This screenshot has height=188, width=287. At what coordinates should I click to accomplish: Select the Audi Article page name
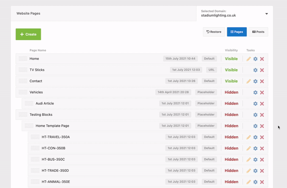coord(45,103)
